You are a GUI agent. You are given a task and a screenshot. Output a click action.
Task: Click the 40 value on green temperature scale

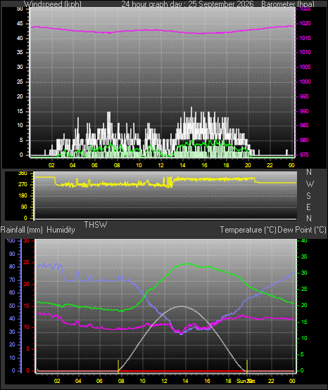click(x=304, y=240)
